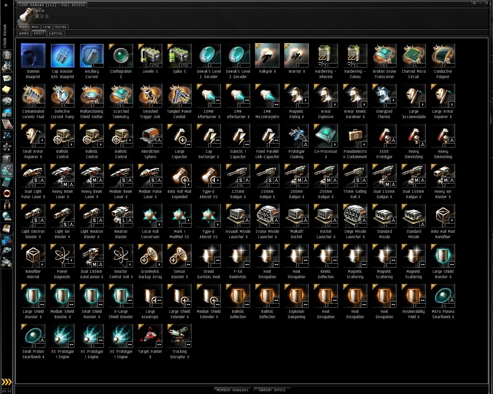Open the globe browser icon in sidebar
This screenshot has height=394, width=493.
[x=7, y=216]
